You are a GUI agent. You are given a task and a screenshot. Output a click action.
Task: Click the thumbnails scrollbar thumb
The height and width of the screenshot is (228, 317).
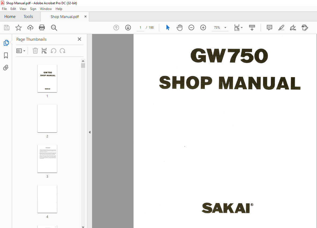(x=83, y=66)
